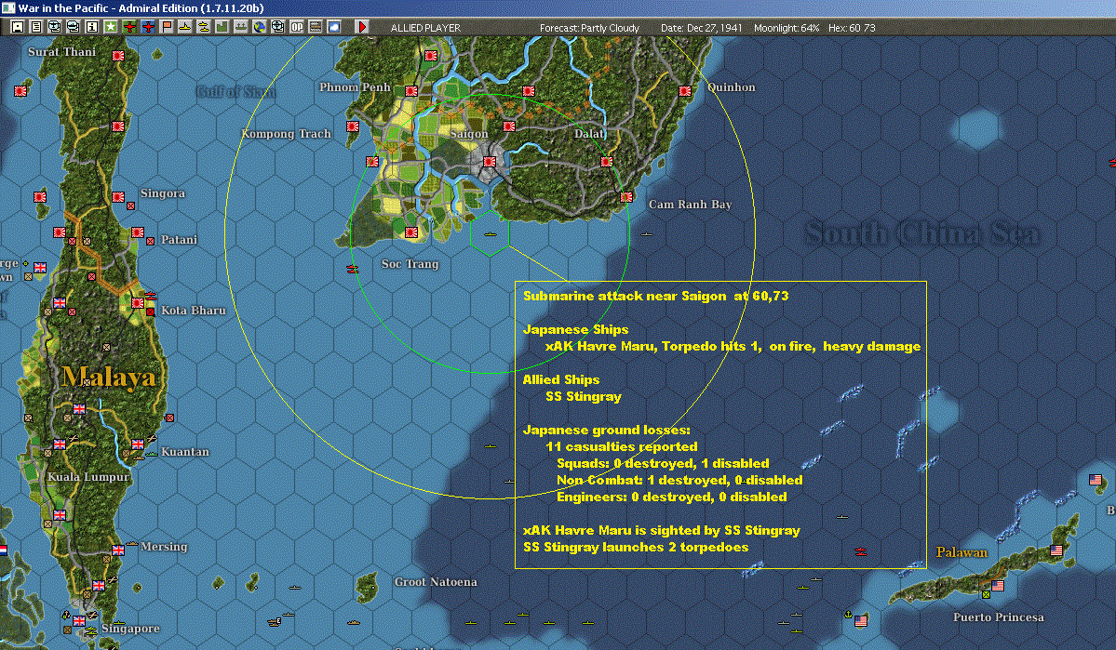Click the globe toolbar icon
The image size is (1116, 650).
(259, 27)
